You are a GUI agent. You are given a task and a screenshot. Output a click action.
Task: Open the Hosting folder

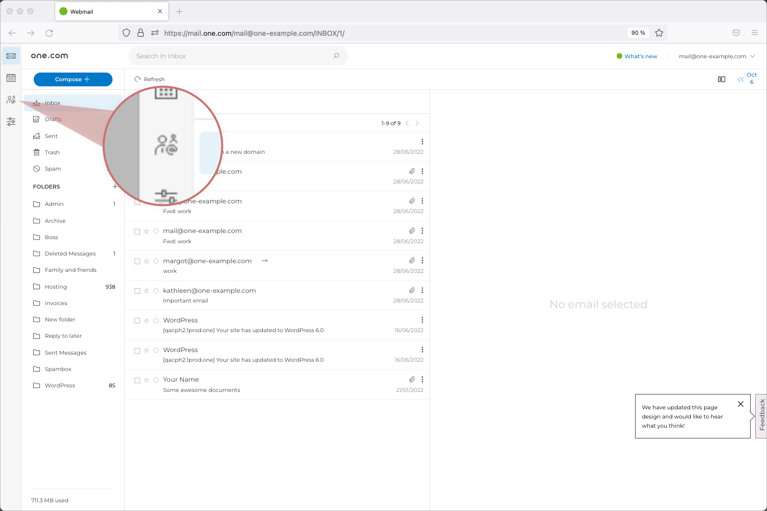(56, 287)
